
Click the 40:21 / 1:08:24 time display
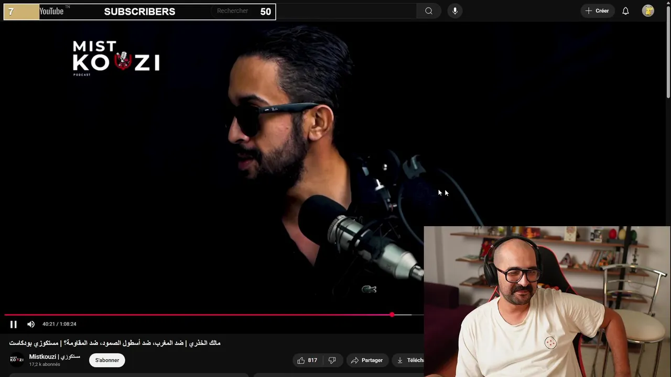pos(59,324)
